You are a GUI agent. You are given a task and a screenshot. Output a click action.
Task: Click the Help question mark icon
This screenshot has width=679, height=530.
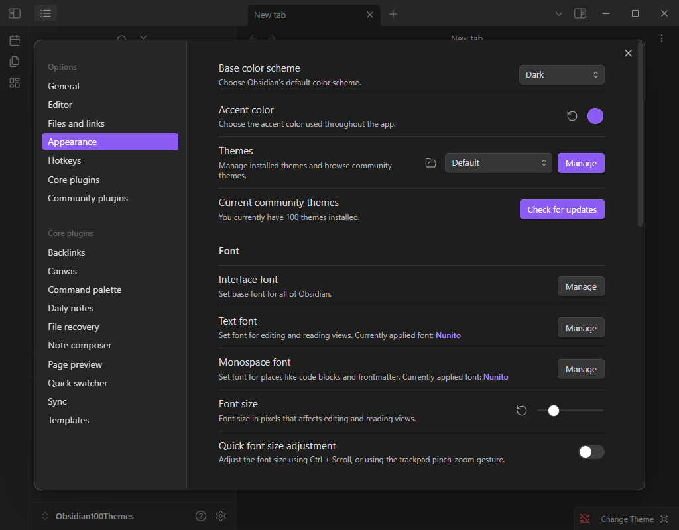(200, 515)
